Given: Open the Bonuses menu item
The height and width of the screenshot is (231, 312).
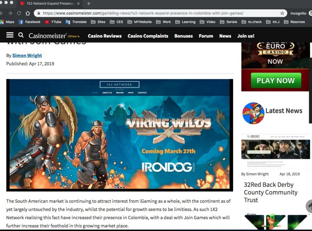Looking at the screenshot, I should point(183,36).
